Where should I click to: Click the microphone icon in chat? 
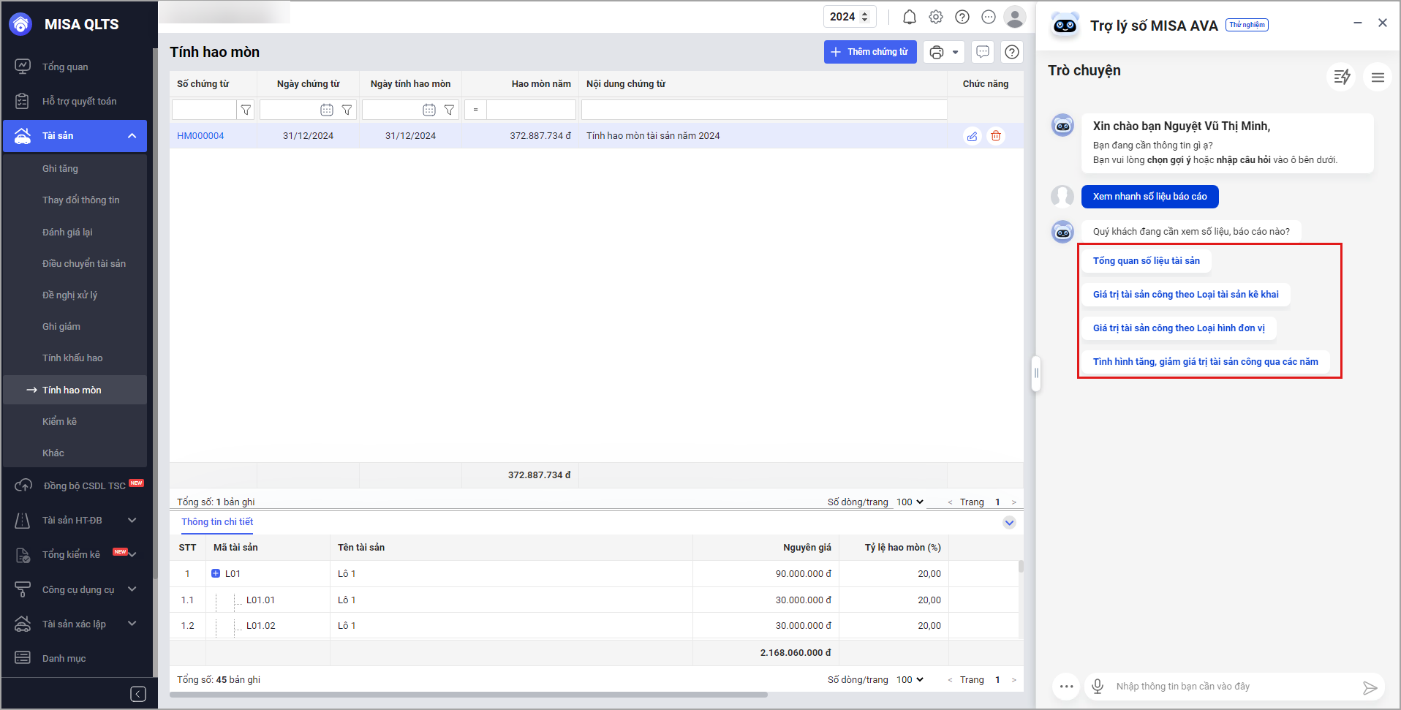pyautogui.click(x=1097, y=687)
